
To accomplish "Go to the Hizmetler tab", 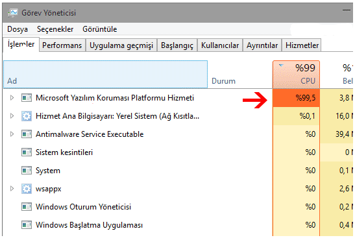I will pyautogui.click(x=302, y=45).
